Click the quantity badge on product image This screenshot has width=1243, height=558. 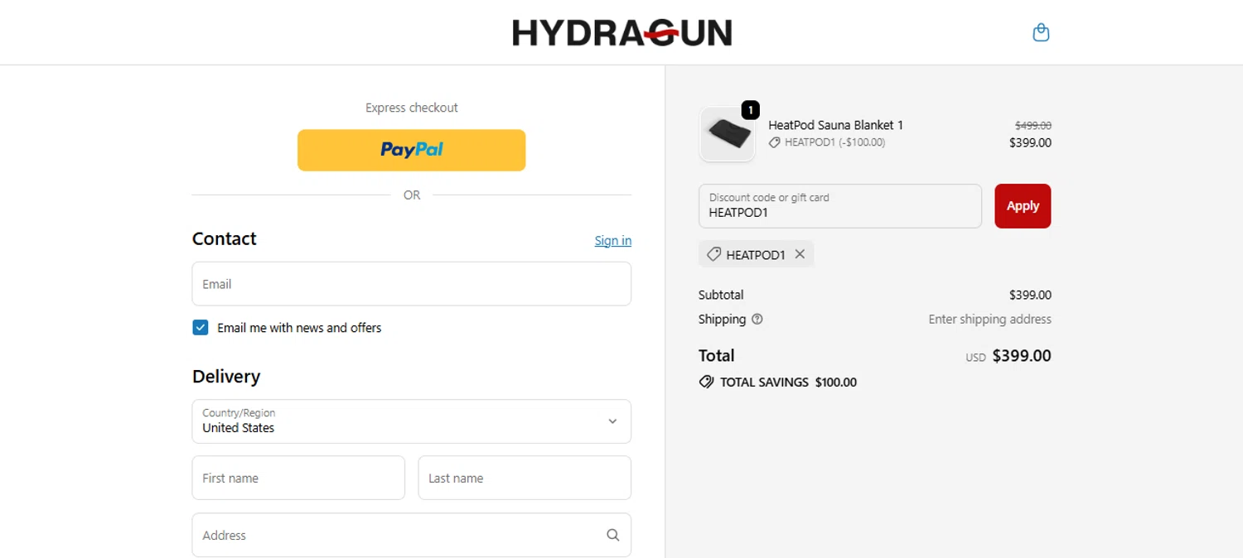(x=750, y=110)
